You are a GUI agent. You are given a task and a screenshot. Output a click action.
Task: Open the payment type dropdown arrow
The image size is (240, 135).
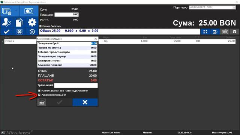click(x=16, y=11)
